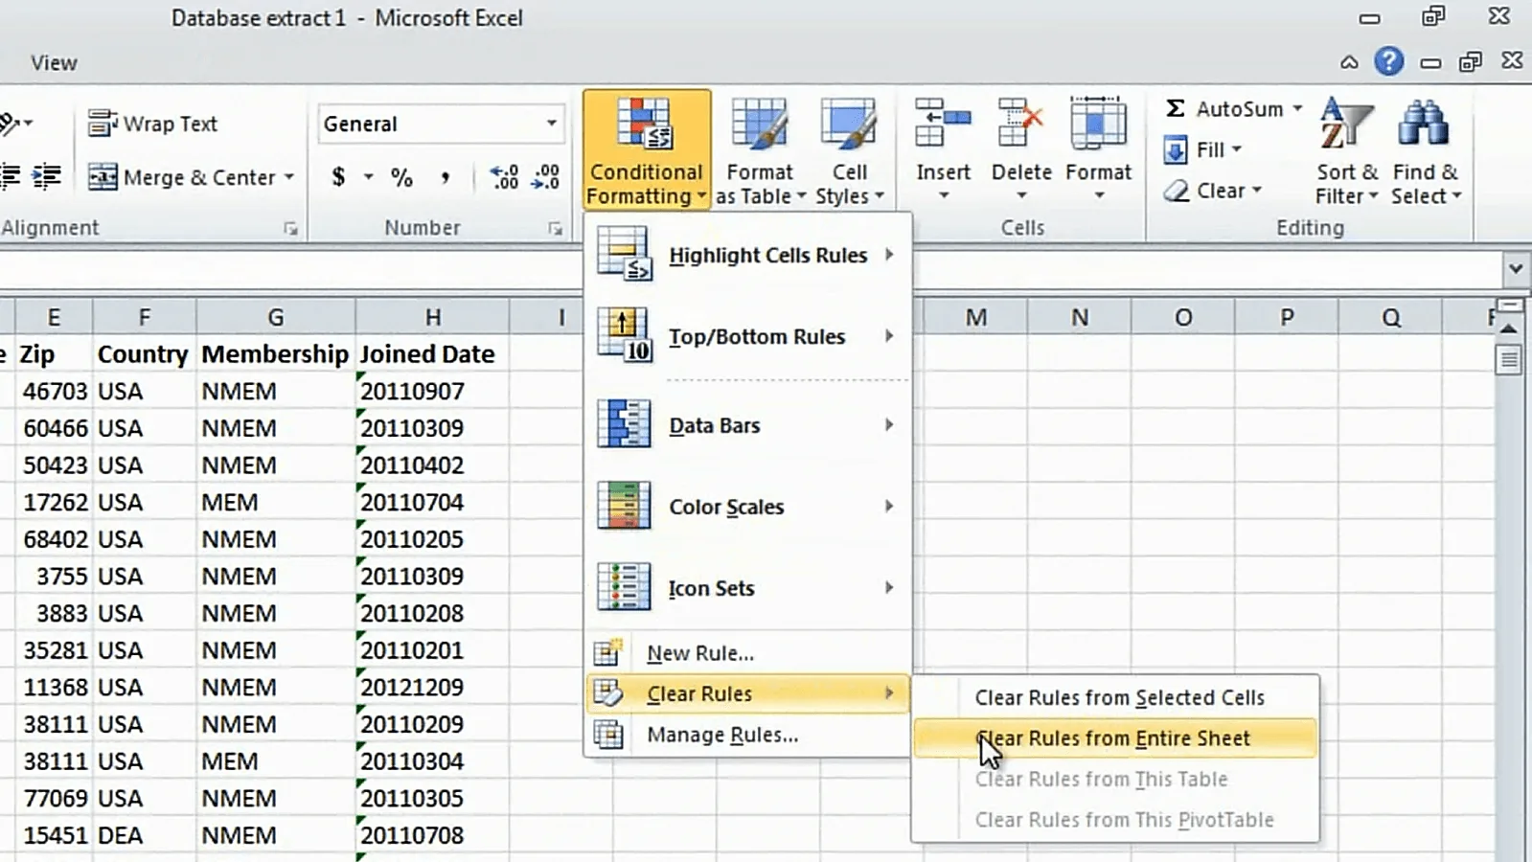Click the DEA country cell
Screen dimensions: 1532x862
pyautogui.click(x=145, y=835)
